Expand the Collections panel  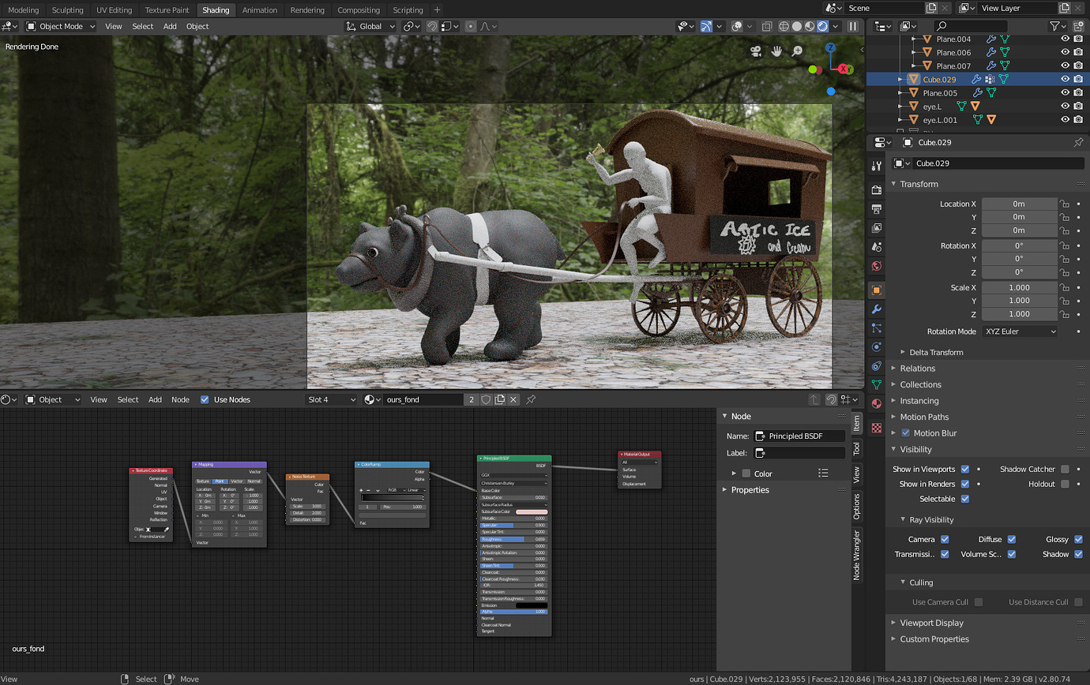tap(921, 384)
